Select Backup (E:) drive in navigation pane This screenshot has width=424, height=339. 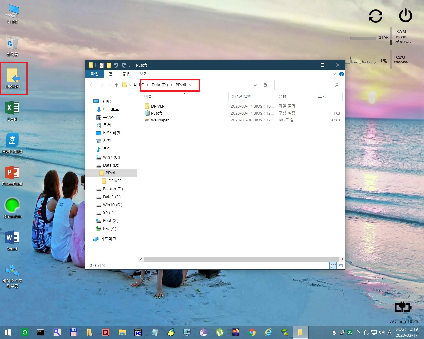pos(113,189)
